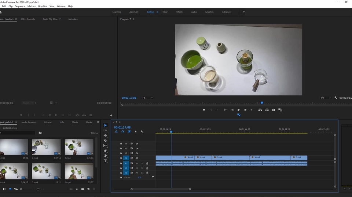
Task: Expand the workspace overflow chevron
Action: [x=243, y=12]
